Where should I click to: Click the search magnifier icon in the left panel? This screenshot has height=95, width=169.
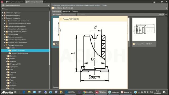pos(3,9)
